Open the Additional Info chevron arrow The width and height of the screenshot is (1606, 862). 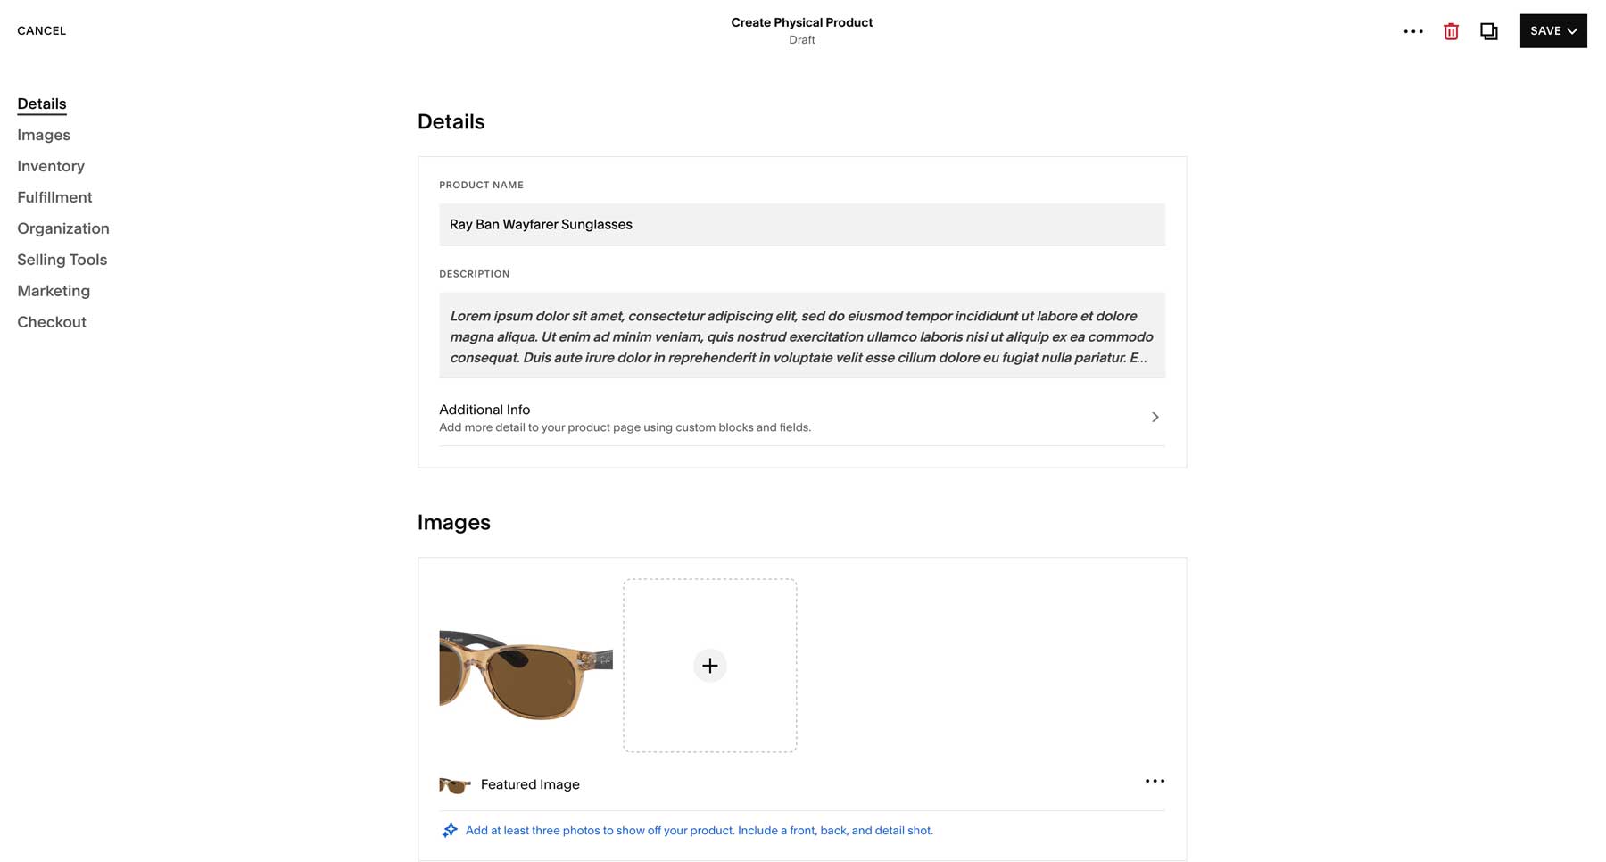1155,417
